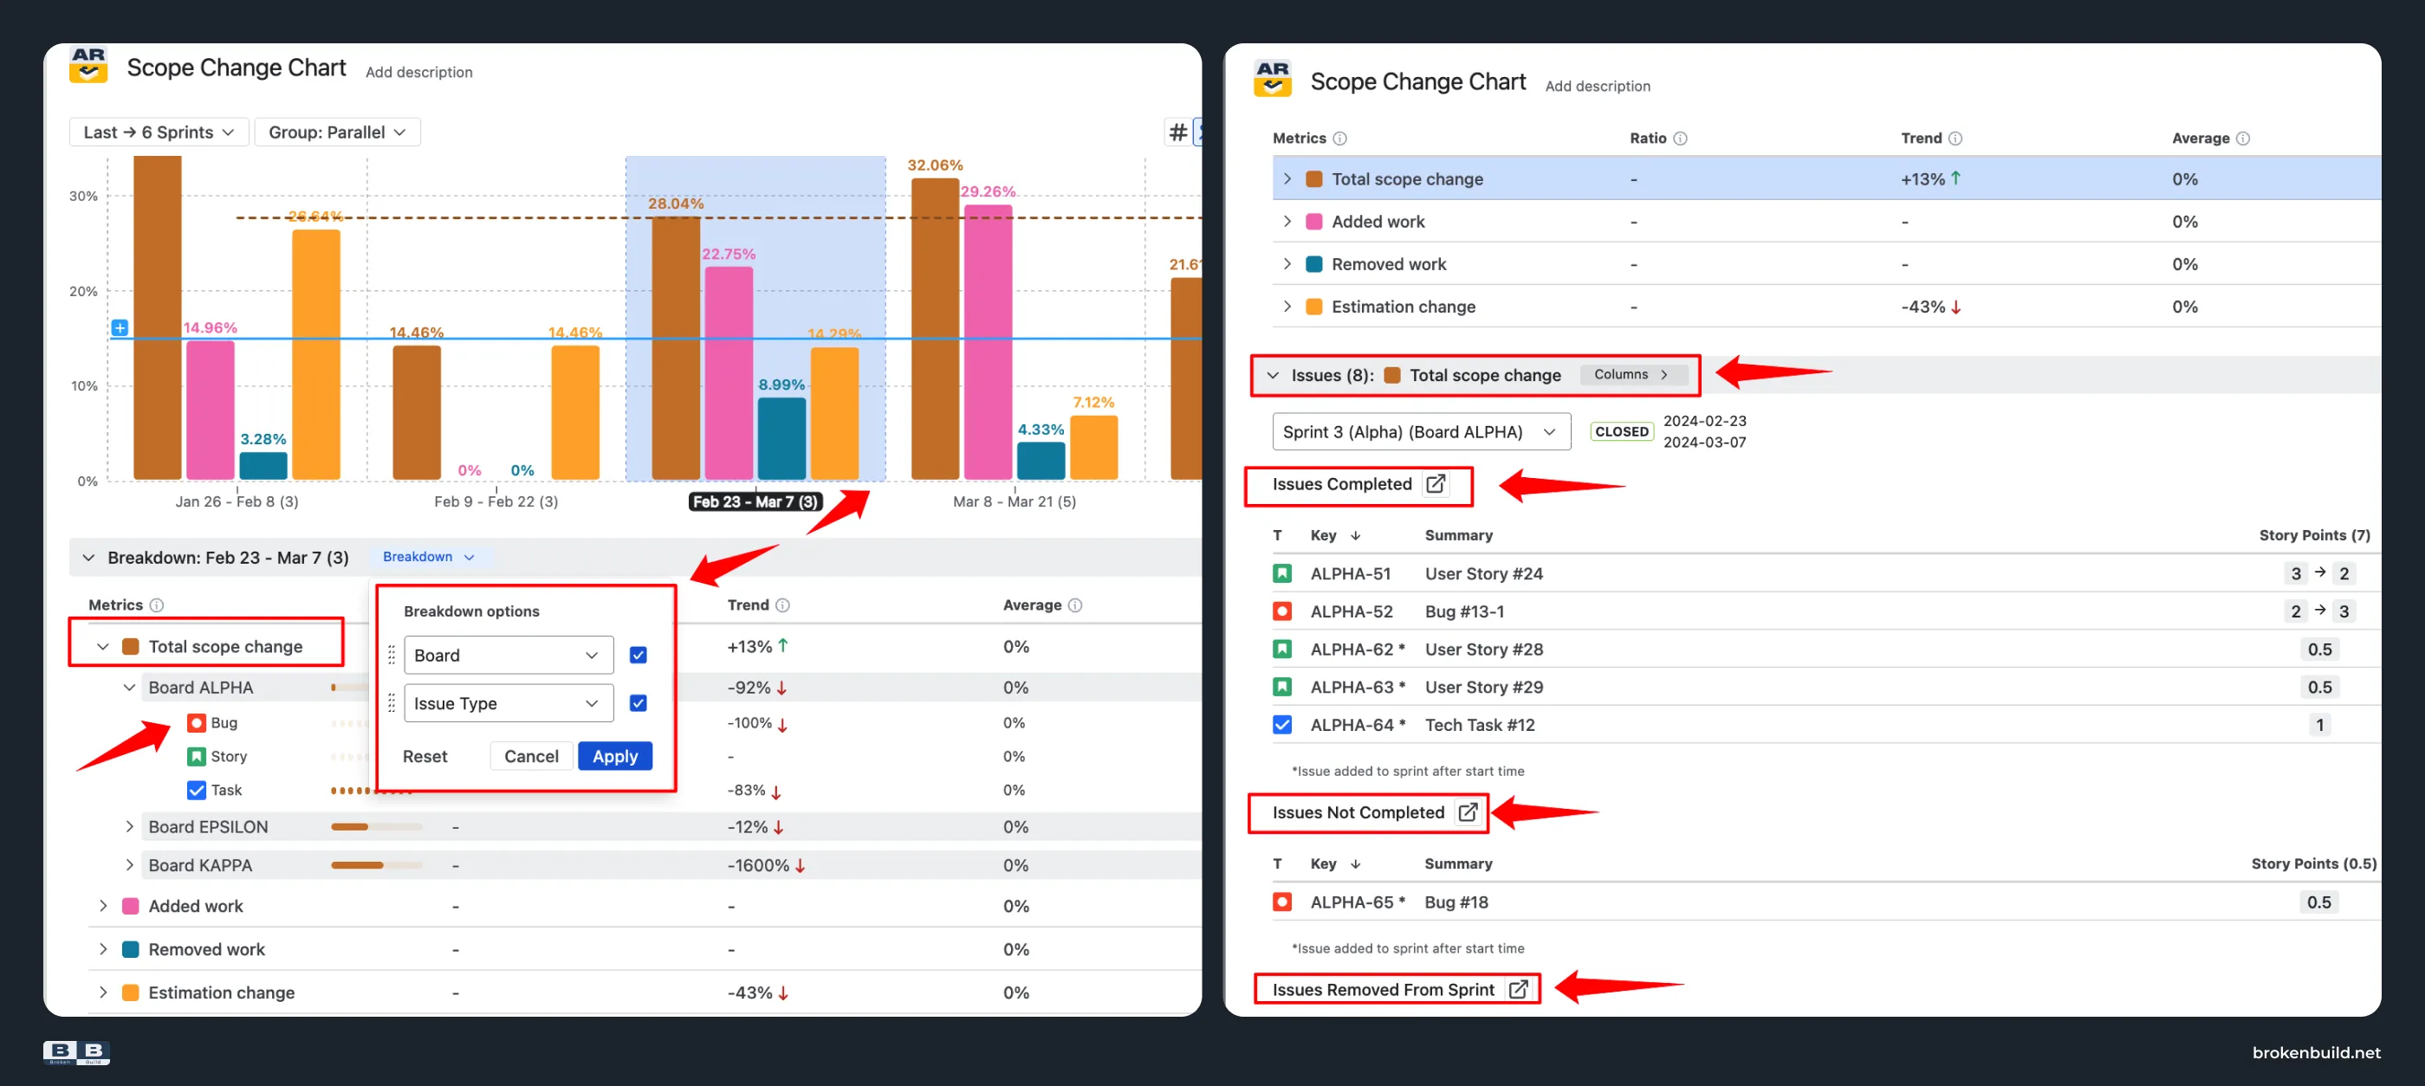The width and height of the screenshot is (2425, 1086).
Task: Expand Added work in right panel
Action: coord(1287,221)
